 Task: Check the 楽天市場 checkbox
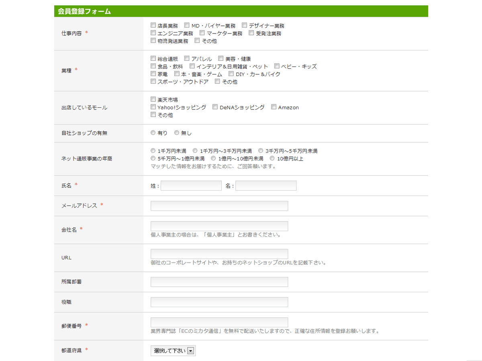[x=153, y=99]
